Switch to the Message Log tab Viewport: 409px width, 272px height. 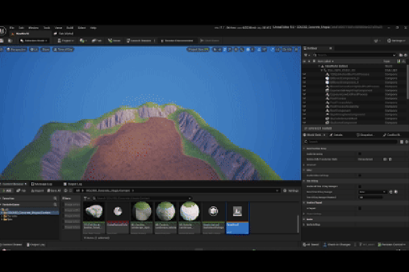coord(41,184)
